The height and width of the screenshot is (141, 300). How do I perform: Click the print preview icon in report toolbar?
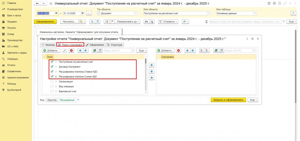coord(152,22)
